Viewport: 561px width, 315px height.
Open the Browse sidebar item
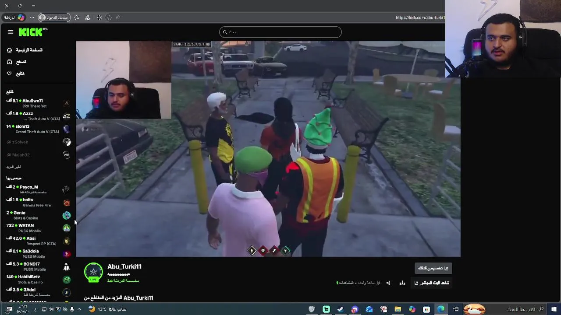[17, 62]
